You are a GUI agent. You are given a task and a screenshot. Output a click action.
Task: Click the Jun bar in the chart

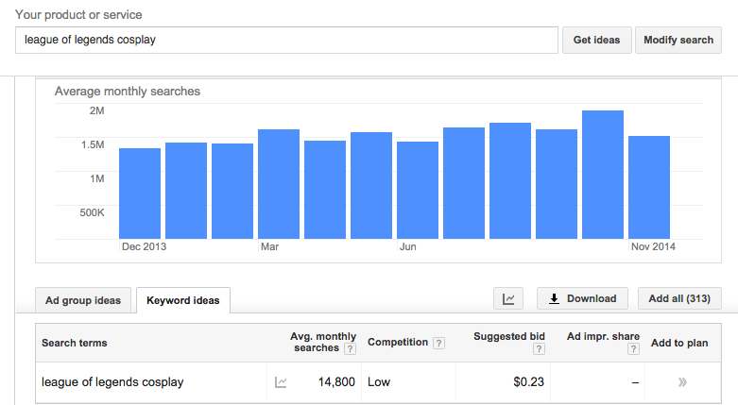tap(418, 190)
